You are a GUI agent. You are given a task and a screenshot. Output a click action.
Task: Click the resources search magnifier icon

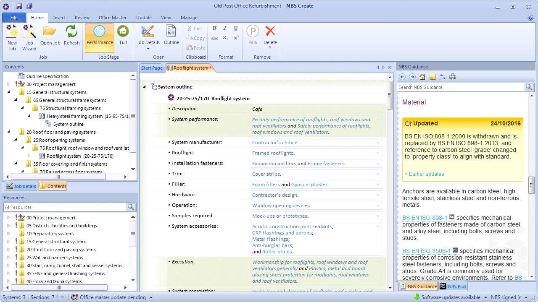click(131, 207)
